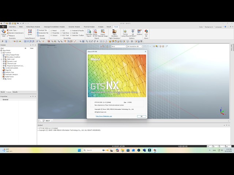Arrange windows with Cascade
Image resolution: width=234 pixels, height=175 pixels.
pos(41,36)
